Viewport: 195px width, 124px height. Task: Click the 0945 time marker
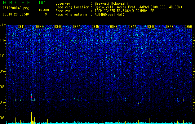tap(95, 27)
